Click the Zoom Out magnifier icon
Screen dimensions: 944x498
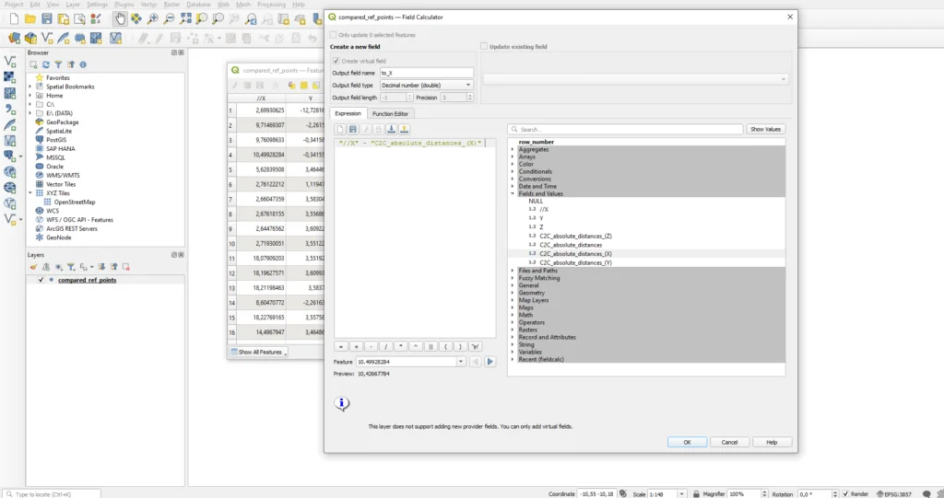tap(170, 19)
